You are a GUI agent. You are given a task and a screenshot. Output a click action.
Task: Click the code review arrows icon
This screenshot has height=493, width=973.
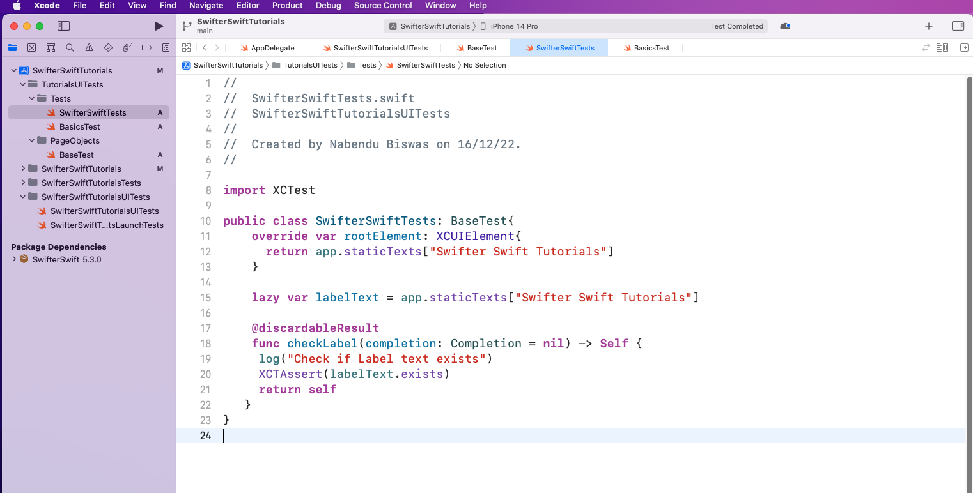click(x=926, y=48)
